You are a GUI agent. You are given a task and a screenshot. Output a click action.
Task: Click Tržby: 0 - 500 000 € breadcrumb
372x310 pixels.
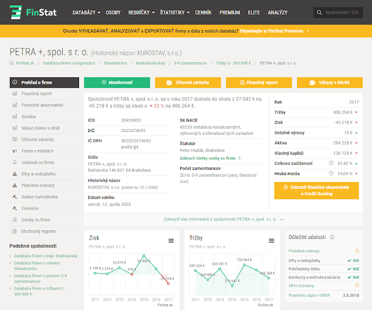(x=233, y=63)
